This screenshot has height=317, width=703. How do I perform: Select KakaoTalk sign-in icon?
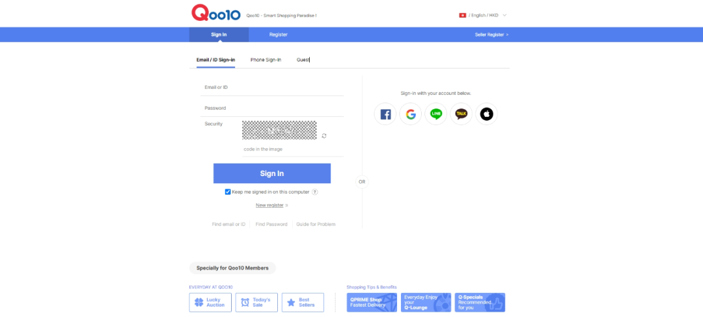[x=462, y=114]
